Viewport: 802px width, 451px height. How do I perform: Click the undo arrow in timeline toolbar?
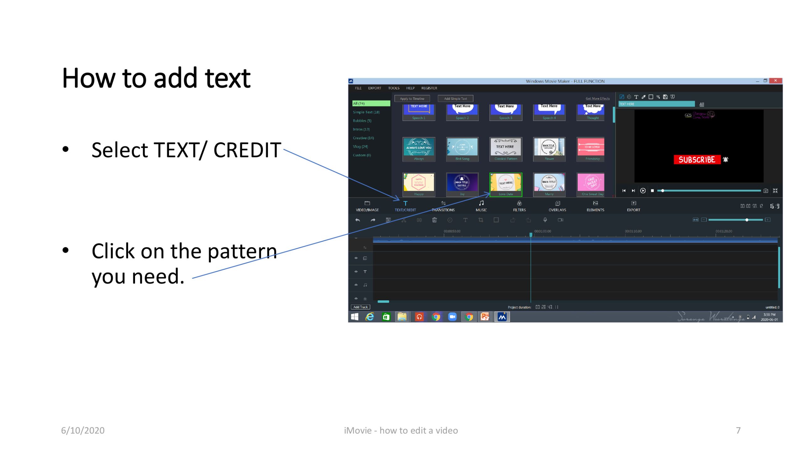click(x=357, y=220)
